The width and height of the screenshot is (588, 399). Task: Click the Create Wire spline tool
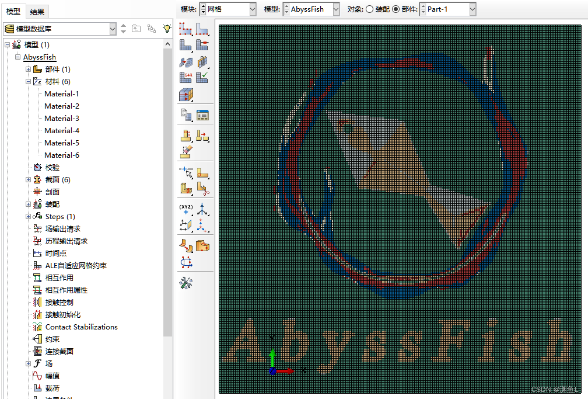coord(186,262)
